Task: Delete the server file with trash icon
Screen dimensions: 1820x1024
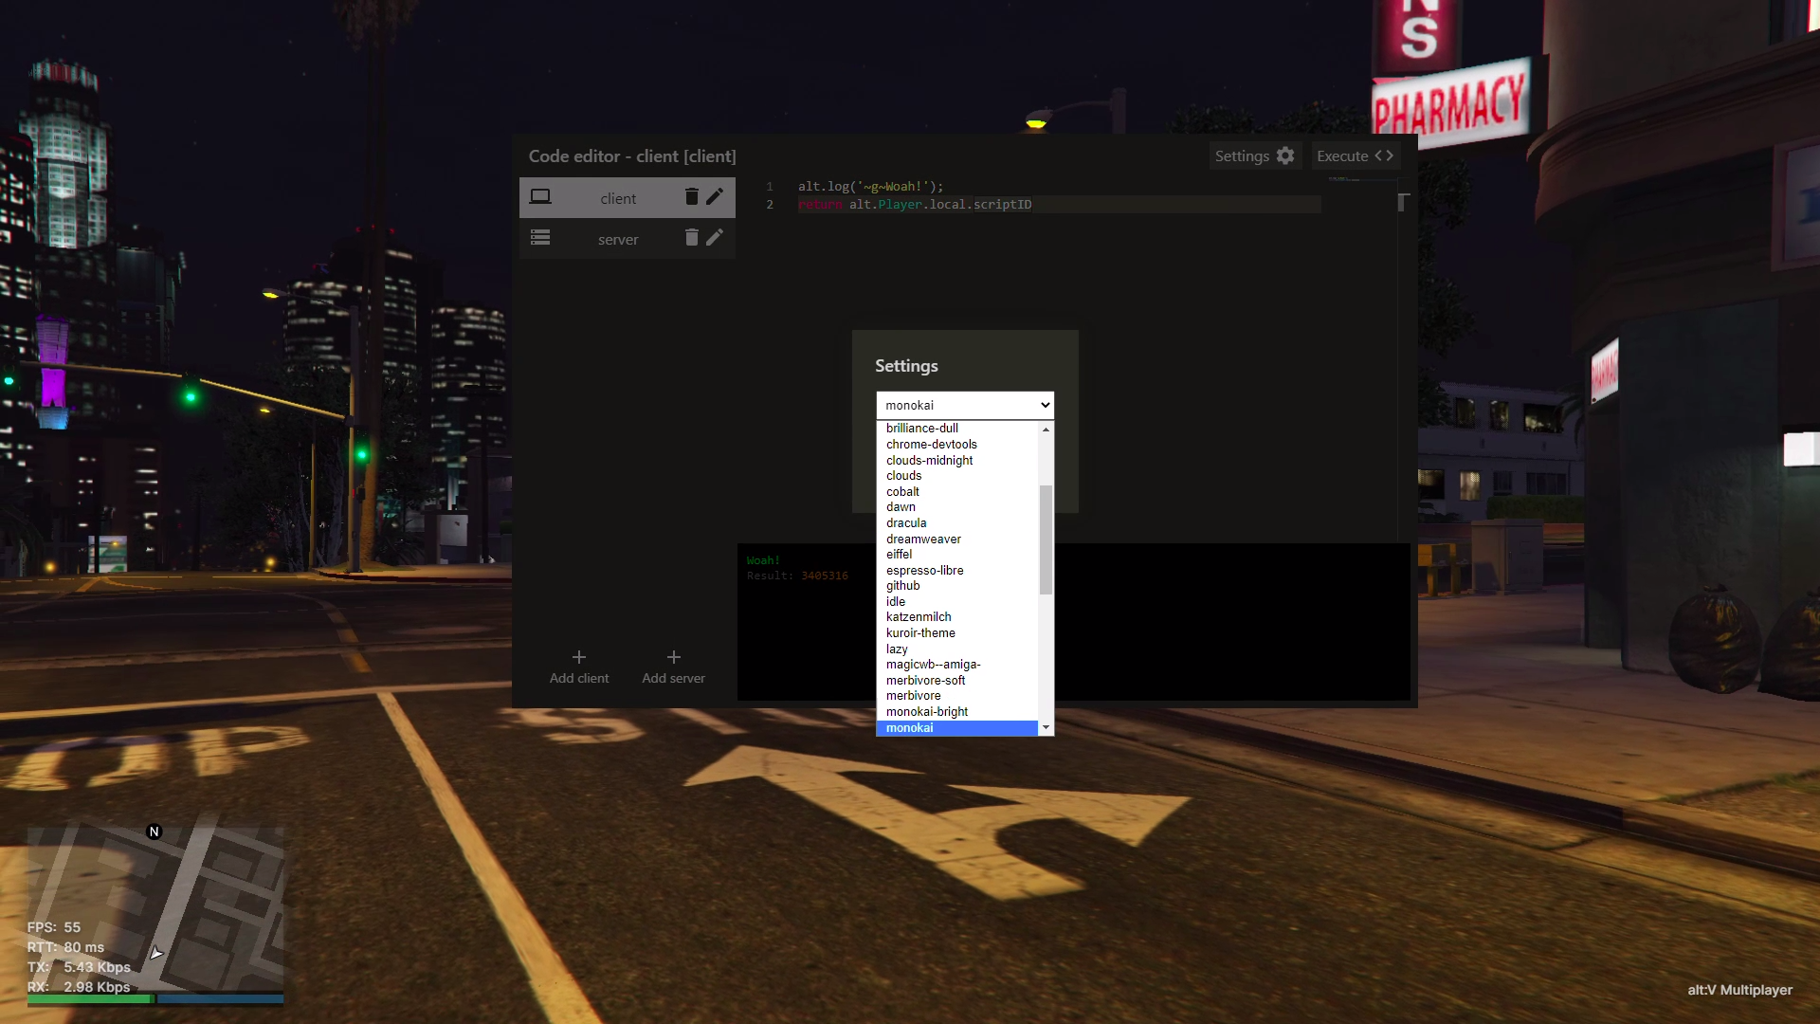Action: (x=691, y=237)
